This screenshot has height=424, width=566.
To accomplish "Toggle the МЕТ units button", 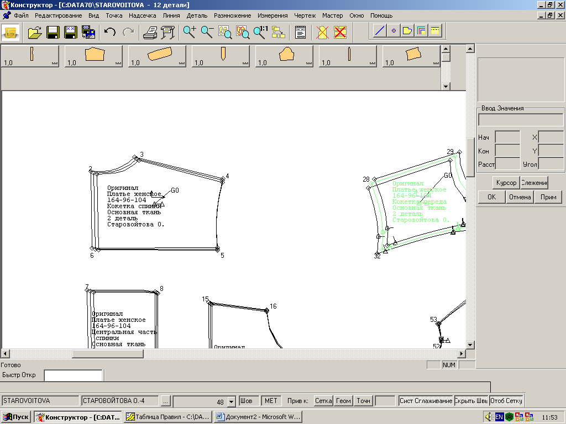I will pyautogui.click(x=271, y=401).
